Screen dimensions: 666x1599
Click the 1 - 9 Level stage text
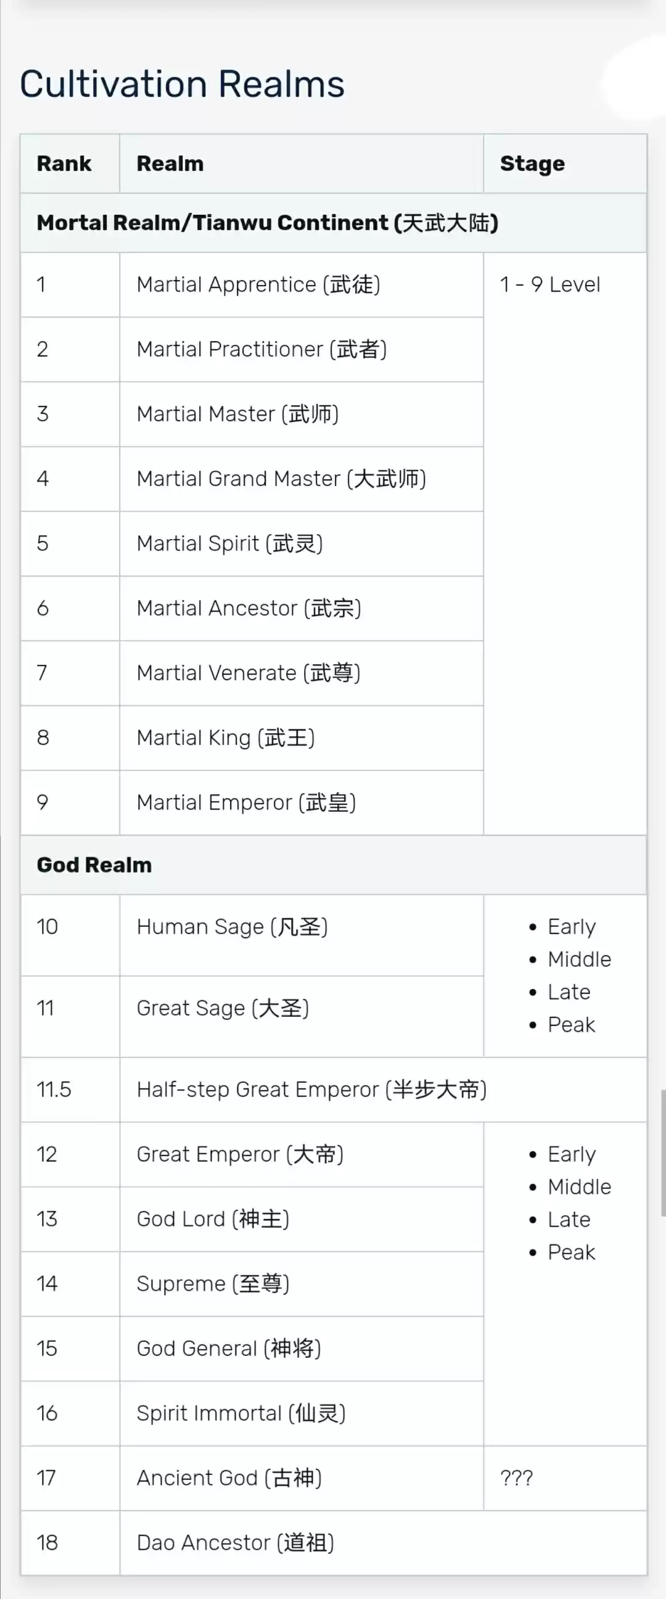point(550,284)
